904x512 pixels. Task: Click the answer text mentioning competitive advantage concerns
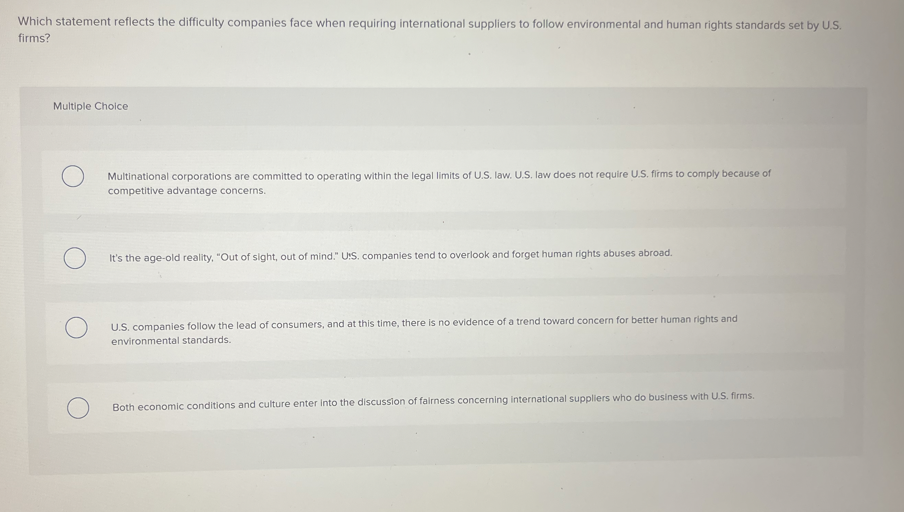pyautogui.click(x=186, y=190)
